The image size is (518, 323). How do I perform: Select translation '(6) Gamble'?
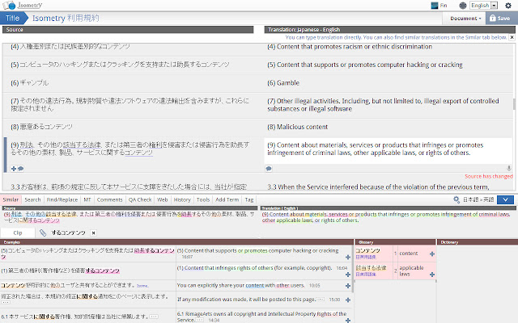283,83
